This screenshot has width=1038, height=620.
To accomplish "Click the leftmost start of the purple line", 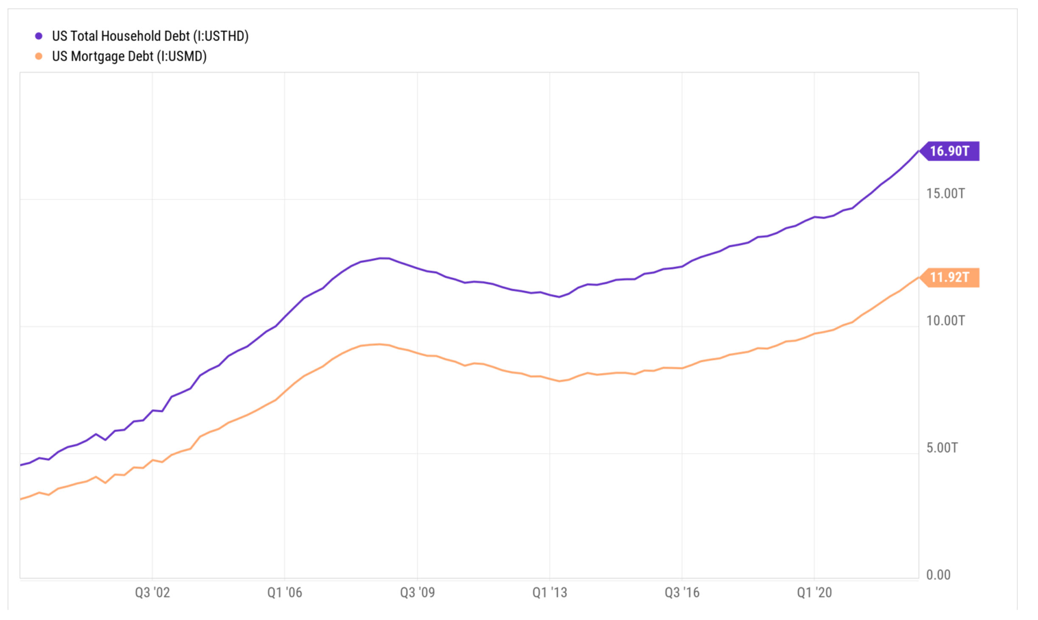I will [x=21, y=465].
